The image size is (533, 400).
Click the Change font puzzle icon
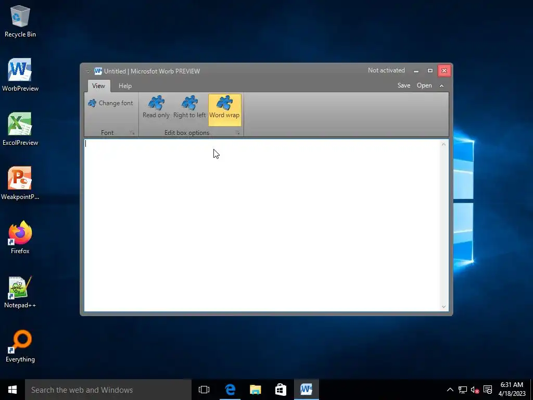click(x=92, y=103)
